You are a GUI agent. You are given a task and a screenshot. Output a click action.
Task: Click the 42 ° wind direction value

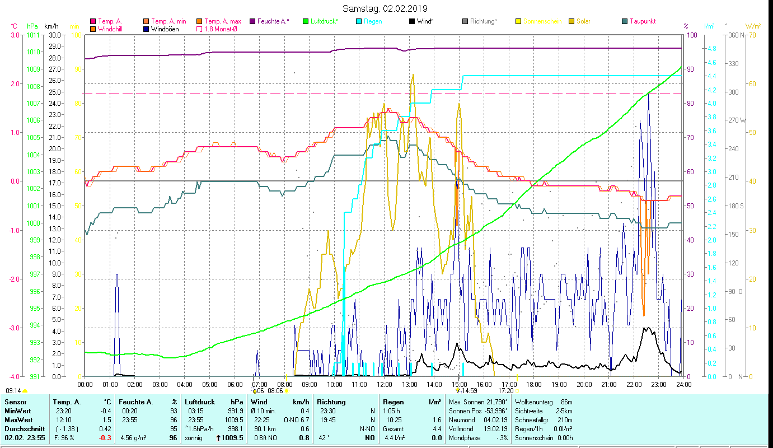coord(324,438)
